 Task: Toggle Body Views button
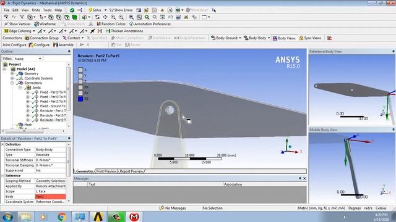pos(284,38)
